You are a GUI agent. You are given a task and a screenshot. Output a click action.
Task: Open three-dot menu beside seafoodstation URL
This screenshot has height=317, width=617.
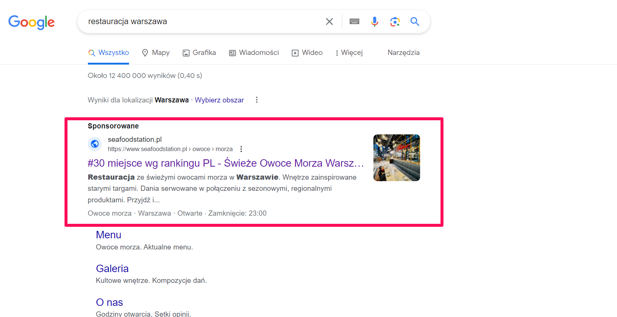click(x=241, y=149)
